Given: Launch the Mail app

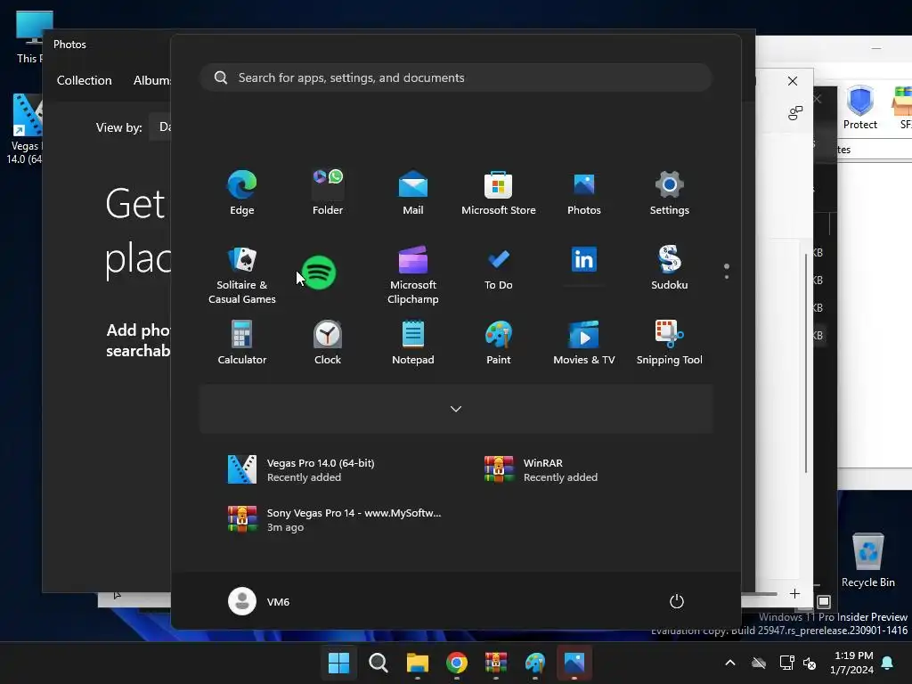Looking at the screenshot, I should tap(413, 192).
